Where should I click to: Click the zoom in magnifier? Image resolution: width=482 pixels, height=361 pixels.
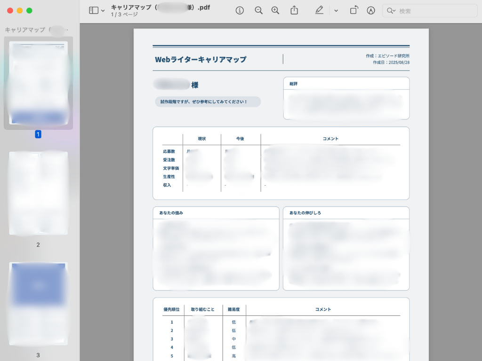pos(275,10)
